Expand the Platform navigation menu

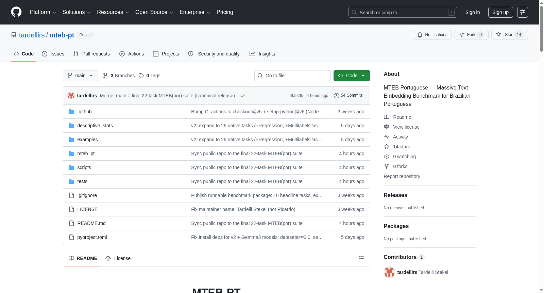[43, 12]
